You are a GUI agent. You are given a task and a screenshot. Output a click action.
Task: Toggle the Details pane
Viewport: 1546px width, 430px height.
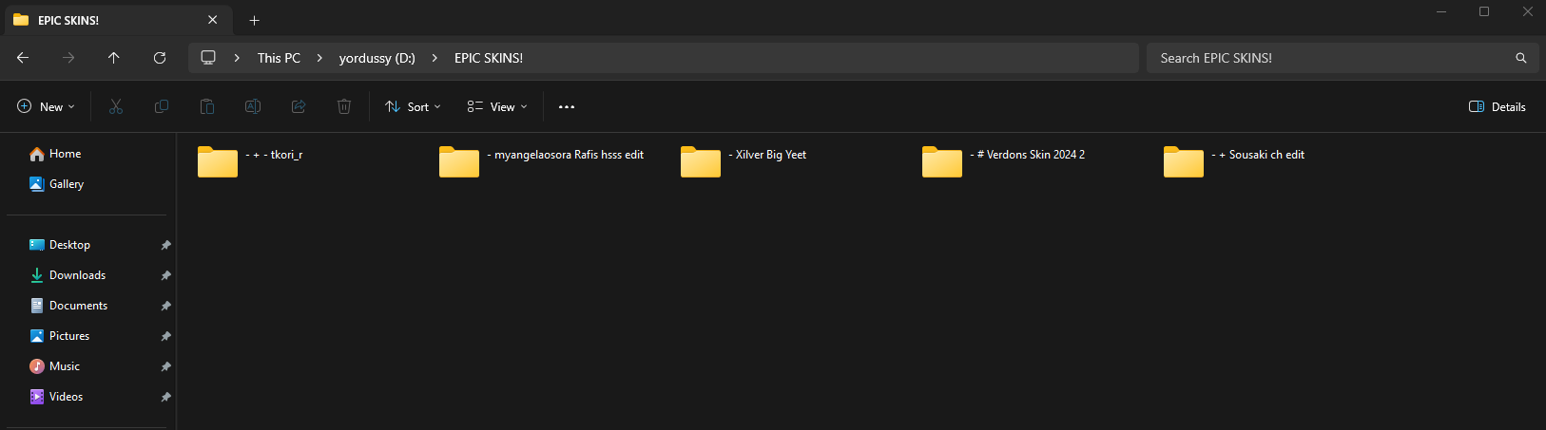pyautogui.click(x=1498, y=107)
